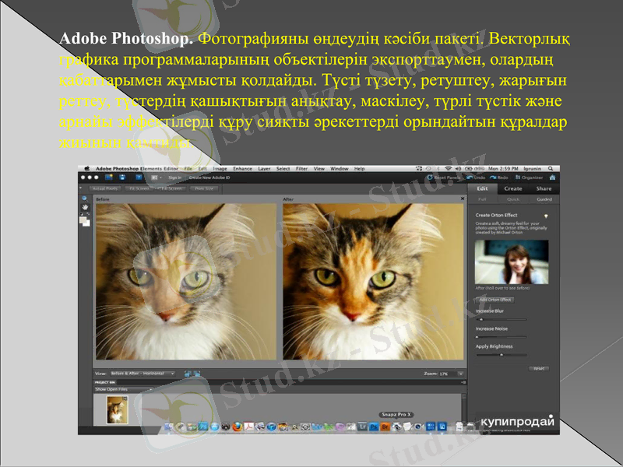Toggle horizontal layout icon beside View menu
623x467 pixels.
tap(187, 374)
